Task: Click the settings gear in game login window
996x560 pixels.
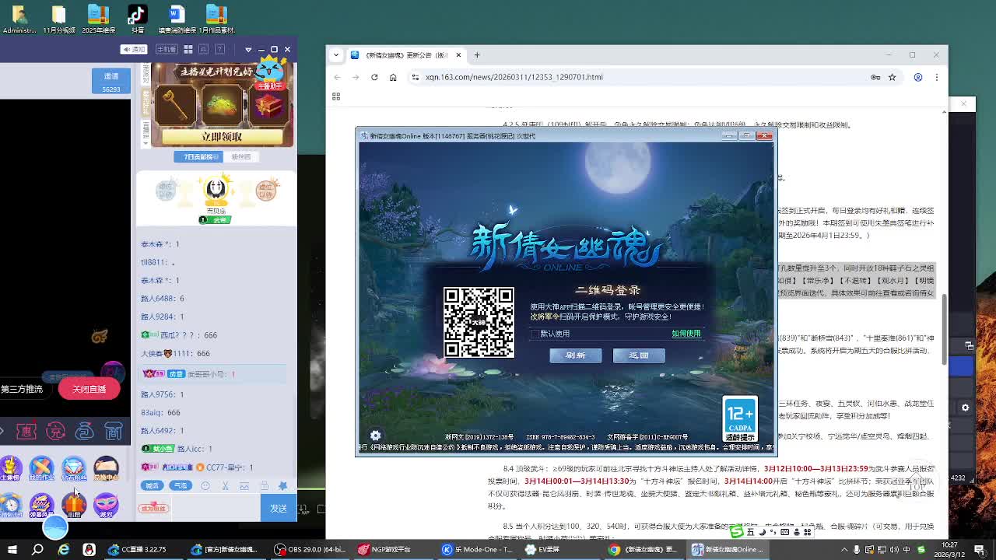Action: click(x=375, y=436)
